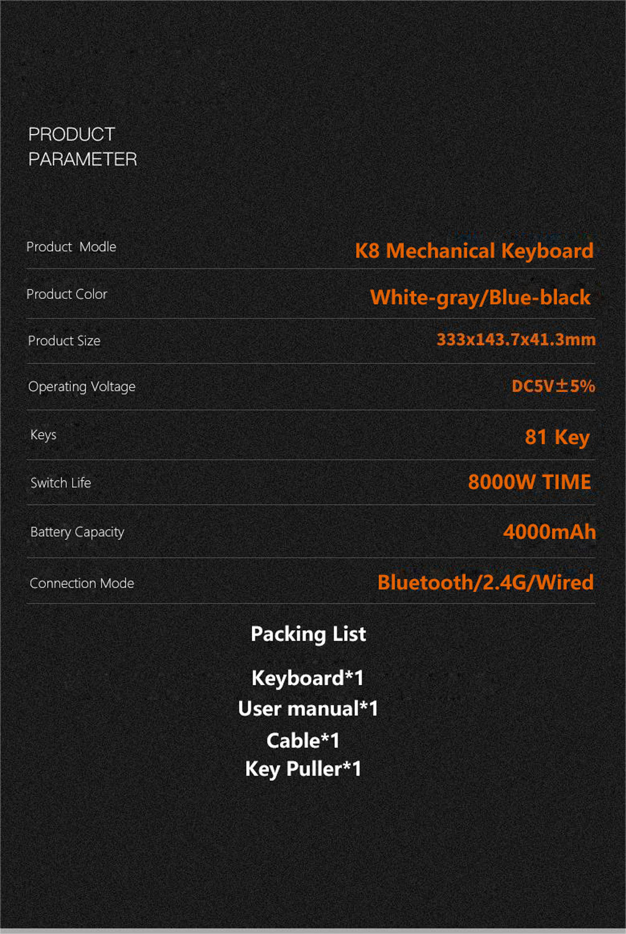626x934 pixels.
Task: Select the Connection Mode label
Action: point(82,583)
